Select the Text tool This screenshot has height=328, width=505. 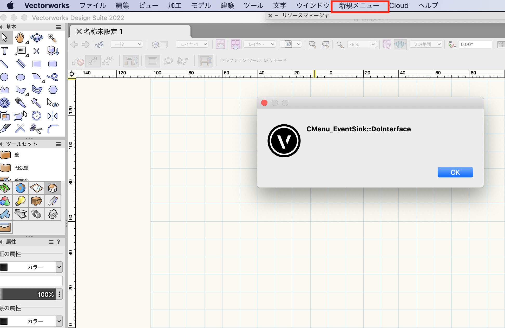pyautogui.click(x=4, y=51)
